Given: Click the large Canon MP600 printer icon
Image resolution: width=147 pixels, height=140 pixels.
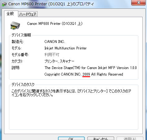Looking at the screenshot, I should point(15,26).
